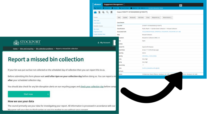Image resolution: width=207 pixels, height=114 pixels.
Task: Start a Face To Face interaction
Action: [124, 8]
